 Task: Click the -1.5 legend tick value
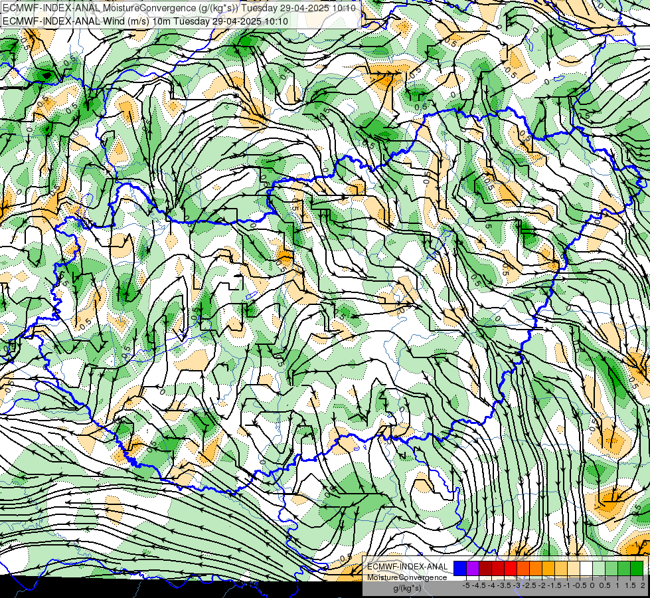(554, 585)
